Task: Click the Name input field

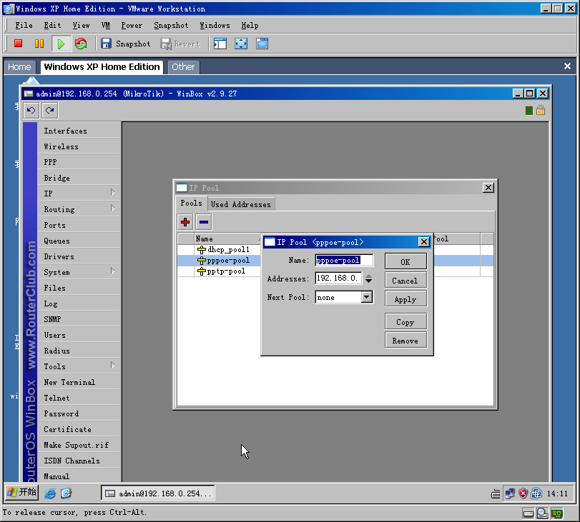Action: [x=344, y=260]
